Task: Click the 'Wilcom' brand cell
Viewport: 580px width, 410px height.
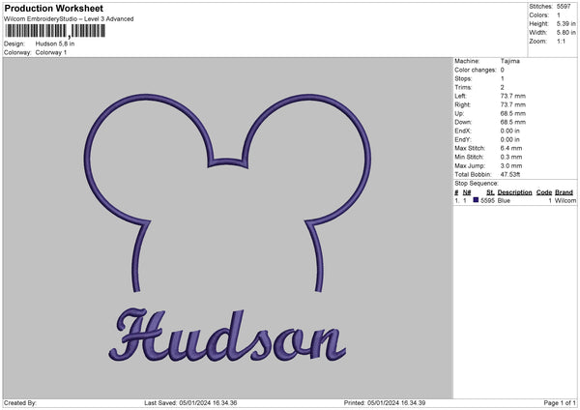Action: click(x=565, y=200)
